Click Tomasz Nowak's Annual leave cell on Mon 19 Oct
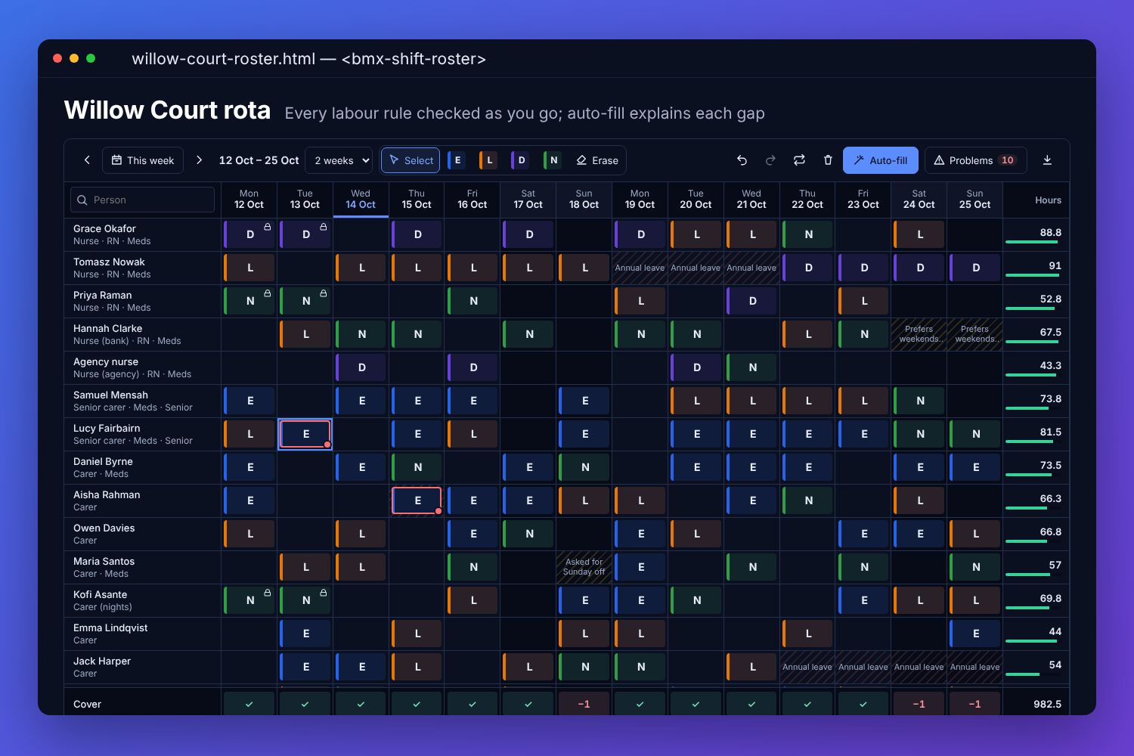Screen dimensions: 1134x756 [640, 268]
